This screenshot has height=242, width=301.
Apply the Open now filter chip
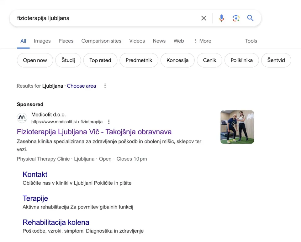pyautogui.click(x=35, y=60)
